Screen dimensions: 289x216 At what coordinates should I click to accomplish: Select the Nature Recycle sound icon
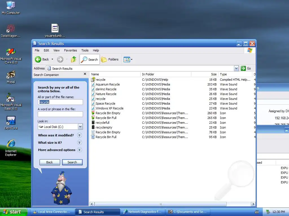(93, 94)
